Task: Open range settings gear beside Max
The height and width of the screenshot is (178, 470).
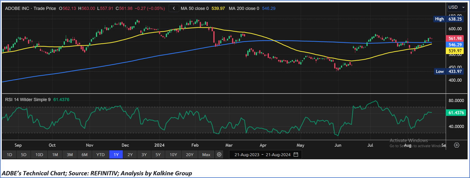Action: (219, 155)
